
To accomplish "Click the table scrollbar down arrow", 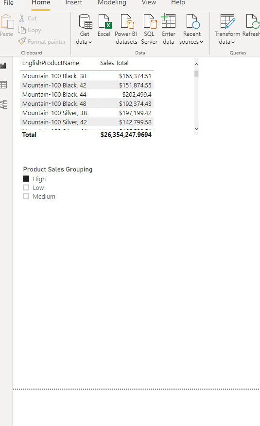I will (x=196, y=129).
